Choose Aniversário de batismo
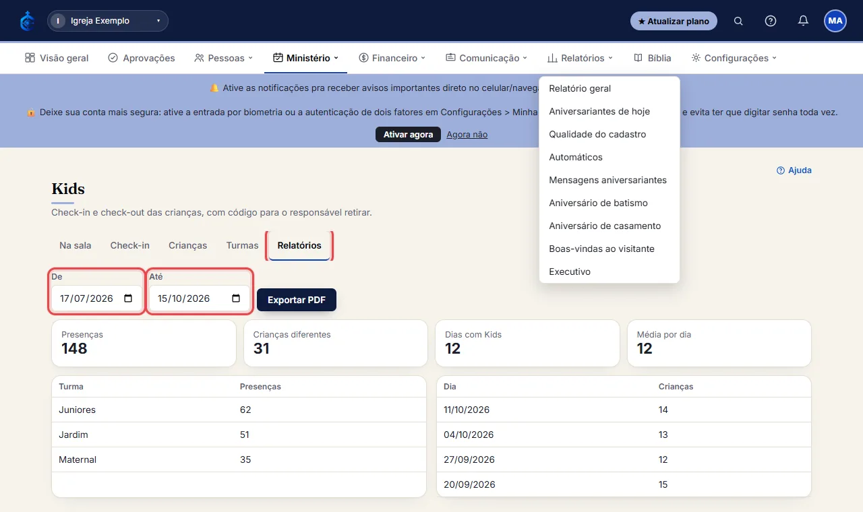The height and width of the screenshot is (512, 863). point(609,203)
